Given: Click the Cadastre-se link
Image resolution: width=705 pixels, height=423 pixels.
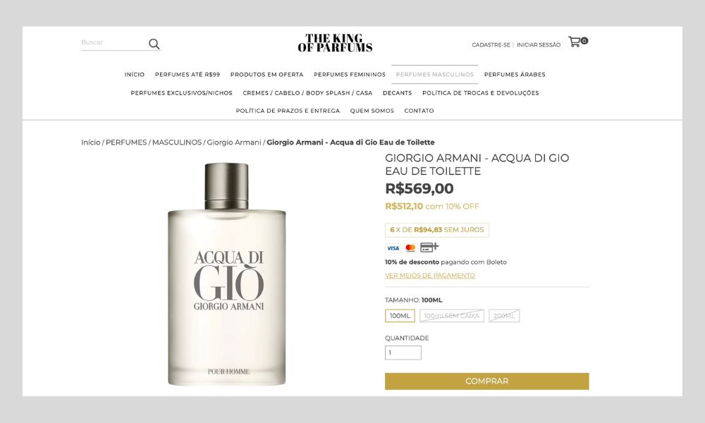Looking at the screenshot, I should click(491, 45).
